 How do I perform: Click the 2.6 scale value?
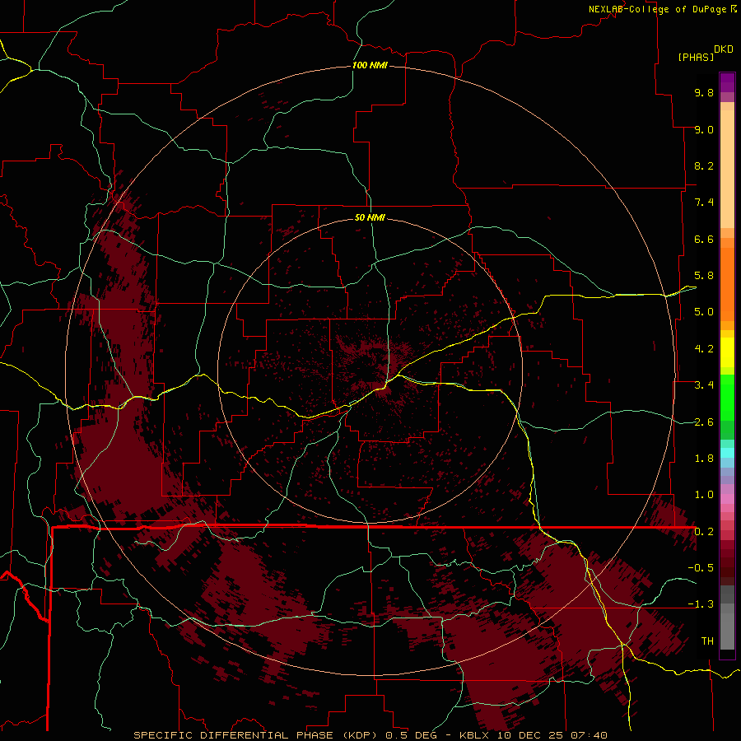tap(704, 422)
